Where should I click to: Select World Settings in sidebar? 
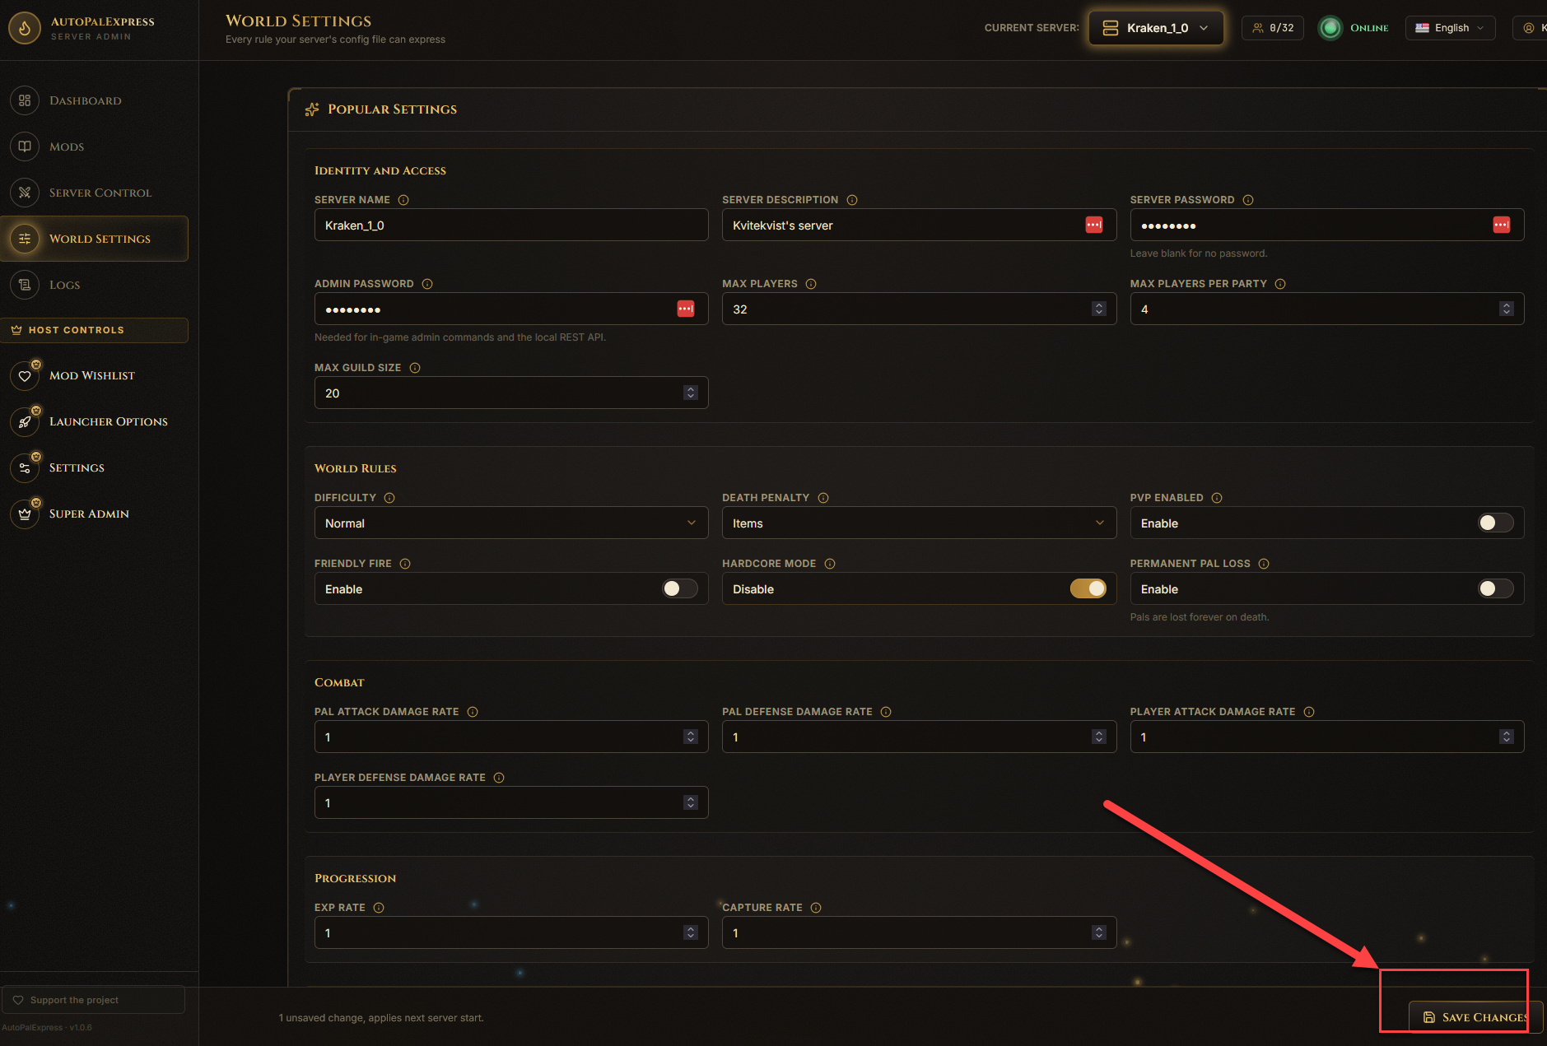point(95,239)
